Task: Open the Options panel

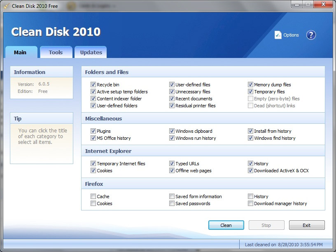Action: (286, 35)
